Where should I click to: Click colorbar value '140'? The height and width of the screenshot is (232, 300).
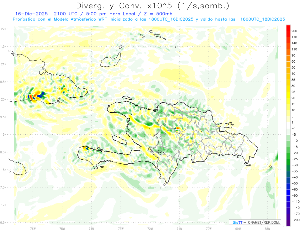point(294,43)
